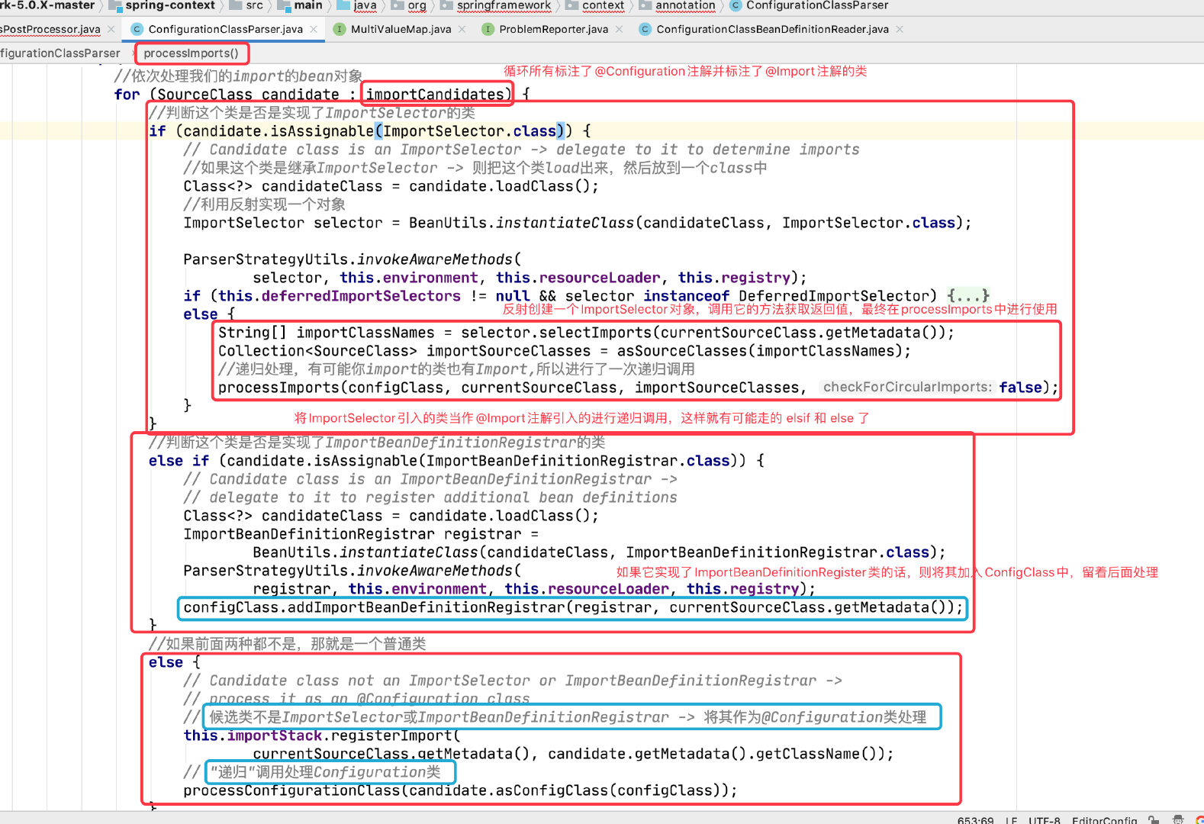Click the org package folder icon
The height and width of the screenshot is (824, 1204).
398,5
